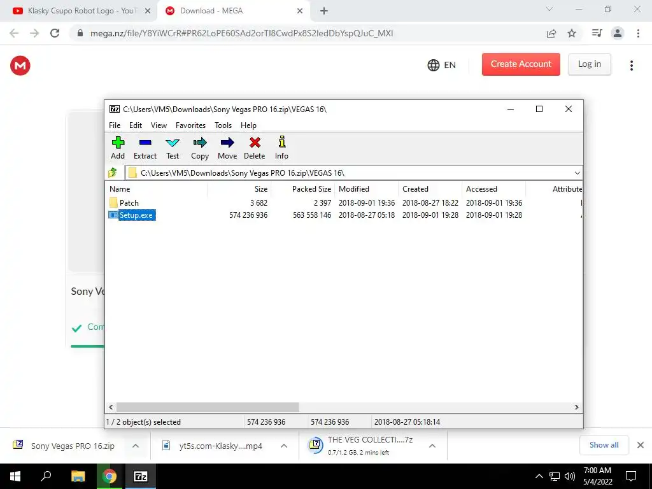This screenshot has height=489, width=652.
Task: Open the Windows Start menu
Action: point(15,476)
